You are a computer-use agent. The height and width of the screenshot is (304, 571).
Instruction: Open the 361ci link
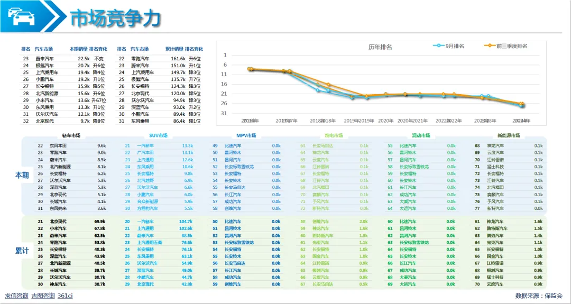[65, 296]
